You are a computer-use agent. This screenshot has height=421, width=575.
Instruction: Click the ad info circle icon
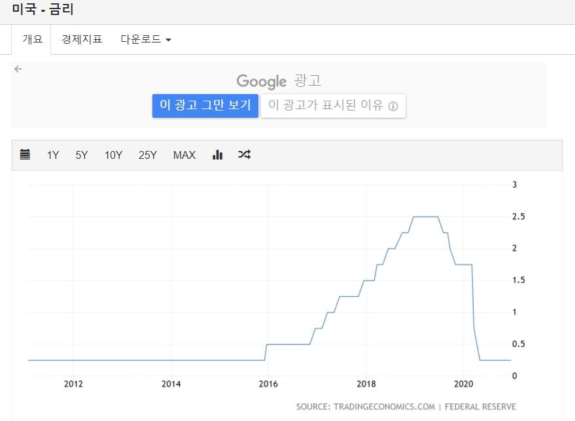393,107
